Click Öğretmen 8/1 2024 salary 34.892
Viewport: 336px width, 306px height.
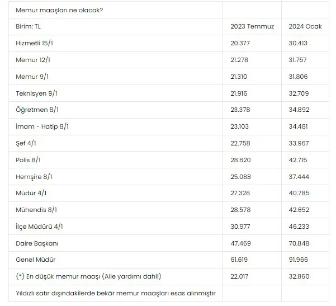(x=299, y=110)
